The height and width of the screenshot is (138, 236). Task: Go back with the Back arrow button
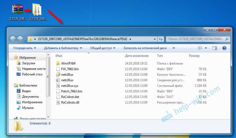point(13,39)
